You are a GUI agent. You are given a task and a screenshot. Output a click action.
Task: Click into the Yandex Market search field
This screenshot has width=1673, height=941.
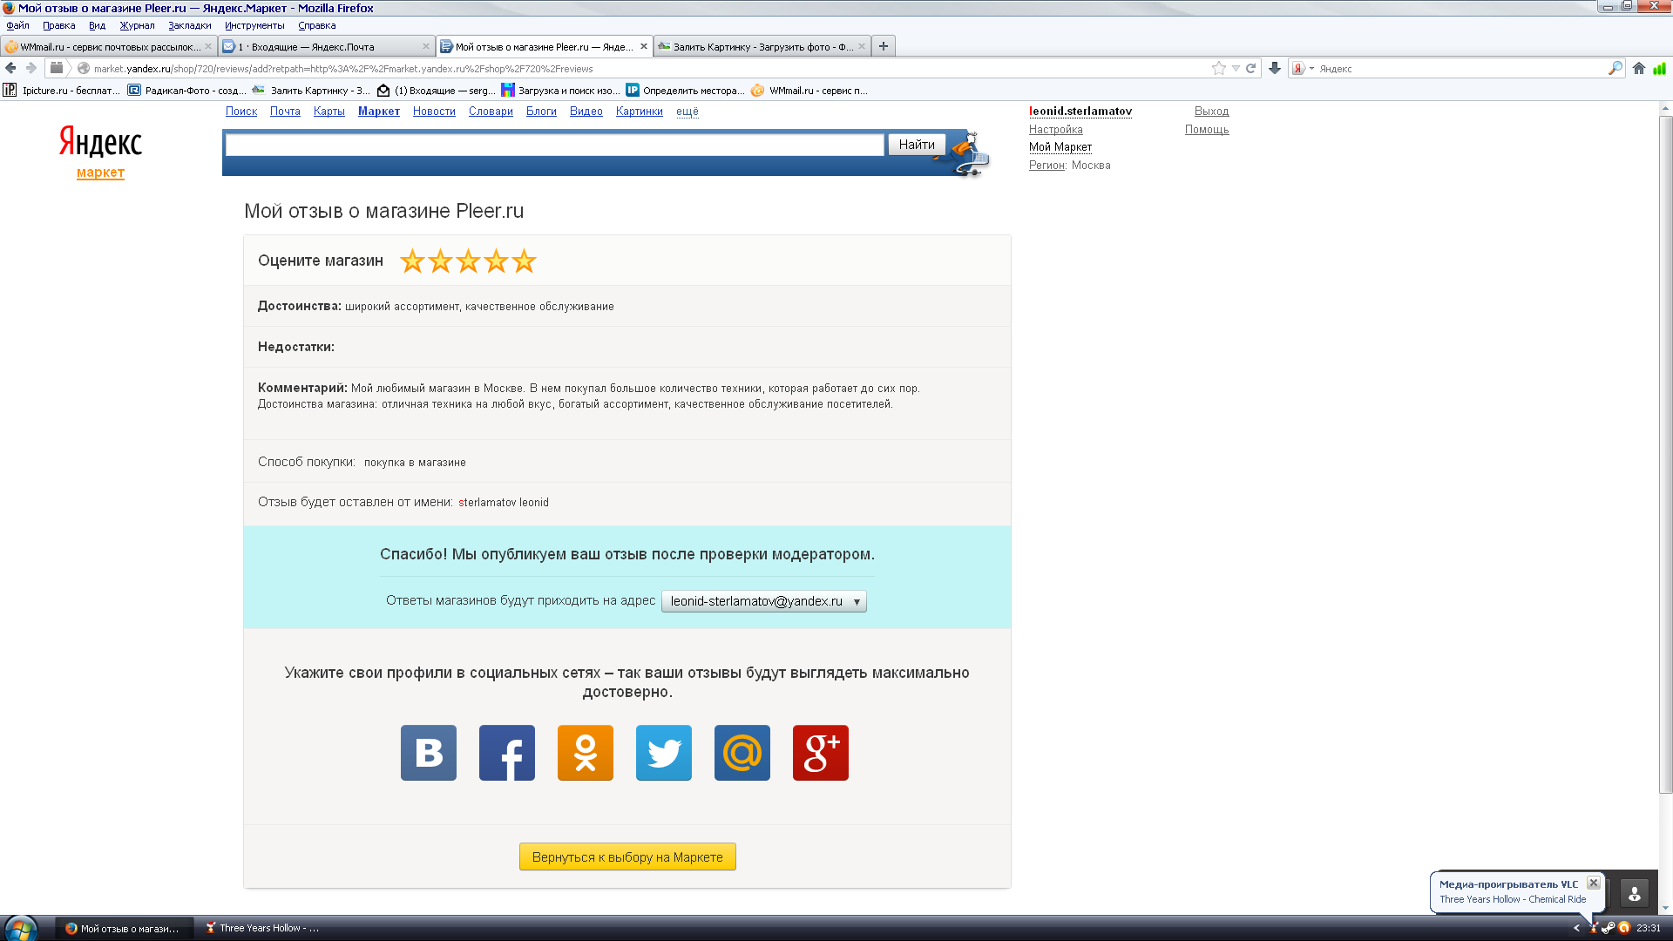555,145
